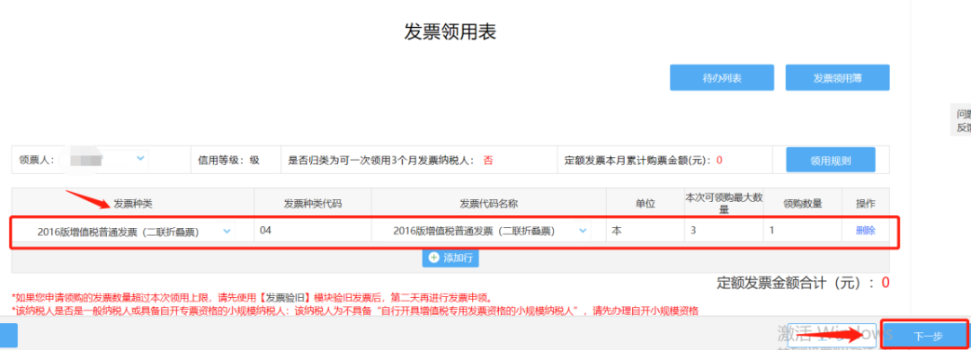Open the 发票代码名称 dropdown in the row

tap(582, 231)
